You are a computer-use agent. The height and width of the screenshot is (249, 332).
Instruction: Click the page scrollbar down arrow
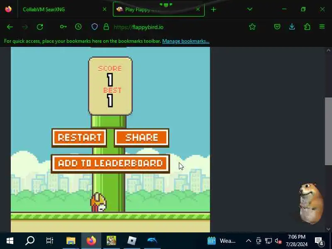(328, 229)
